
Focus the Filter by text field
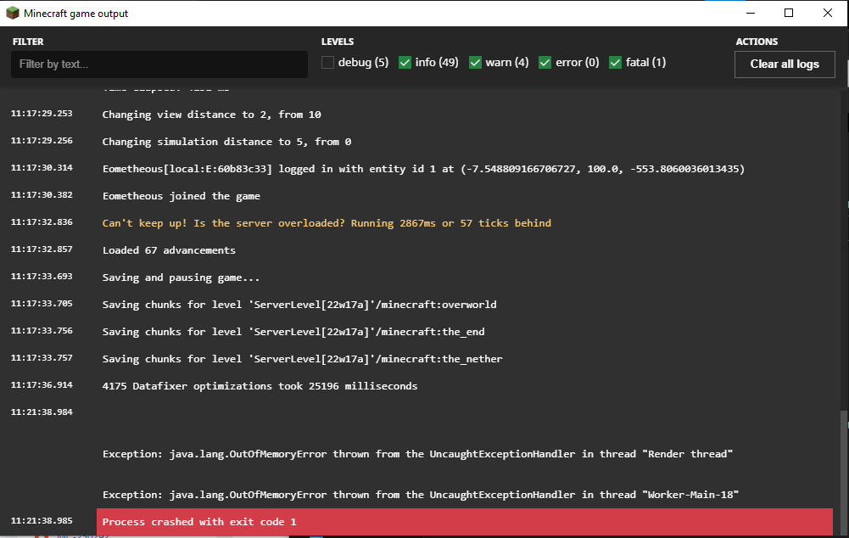[159, 64]
